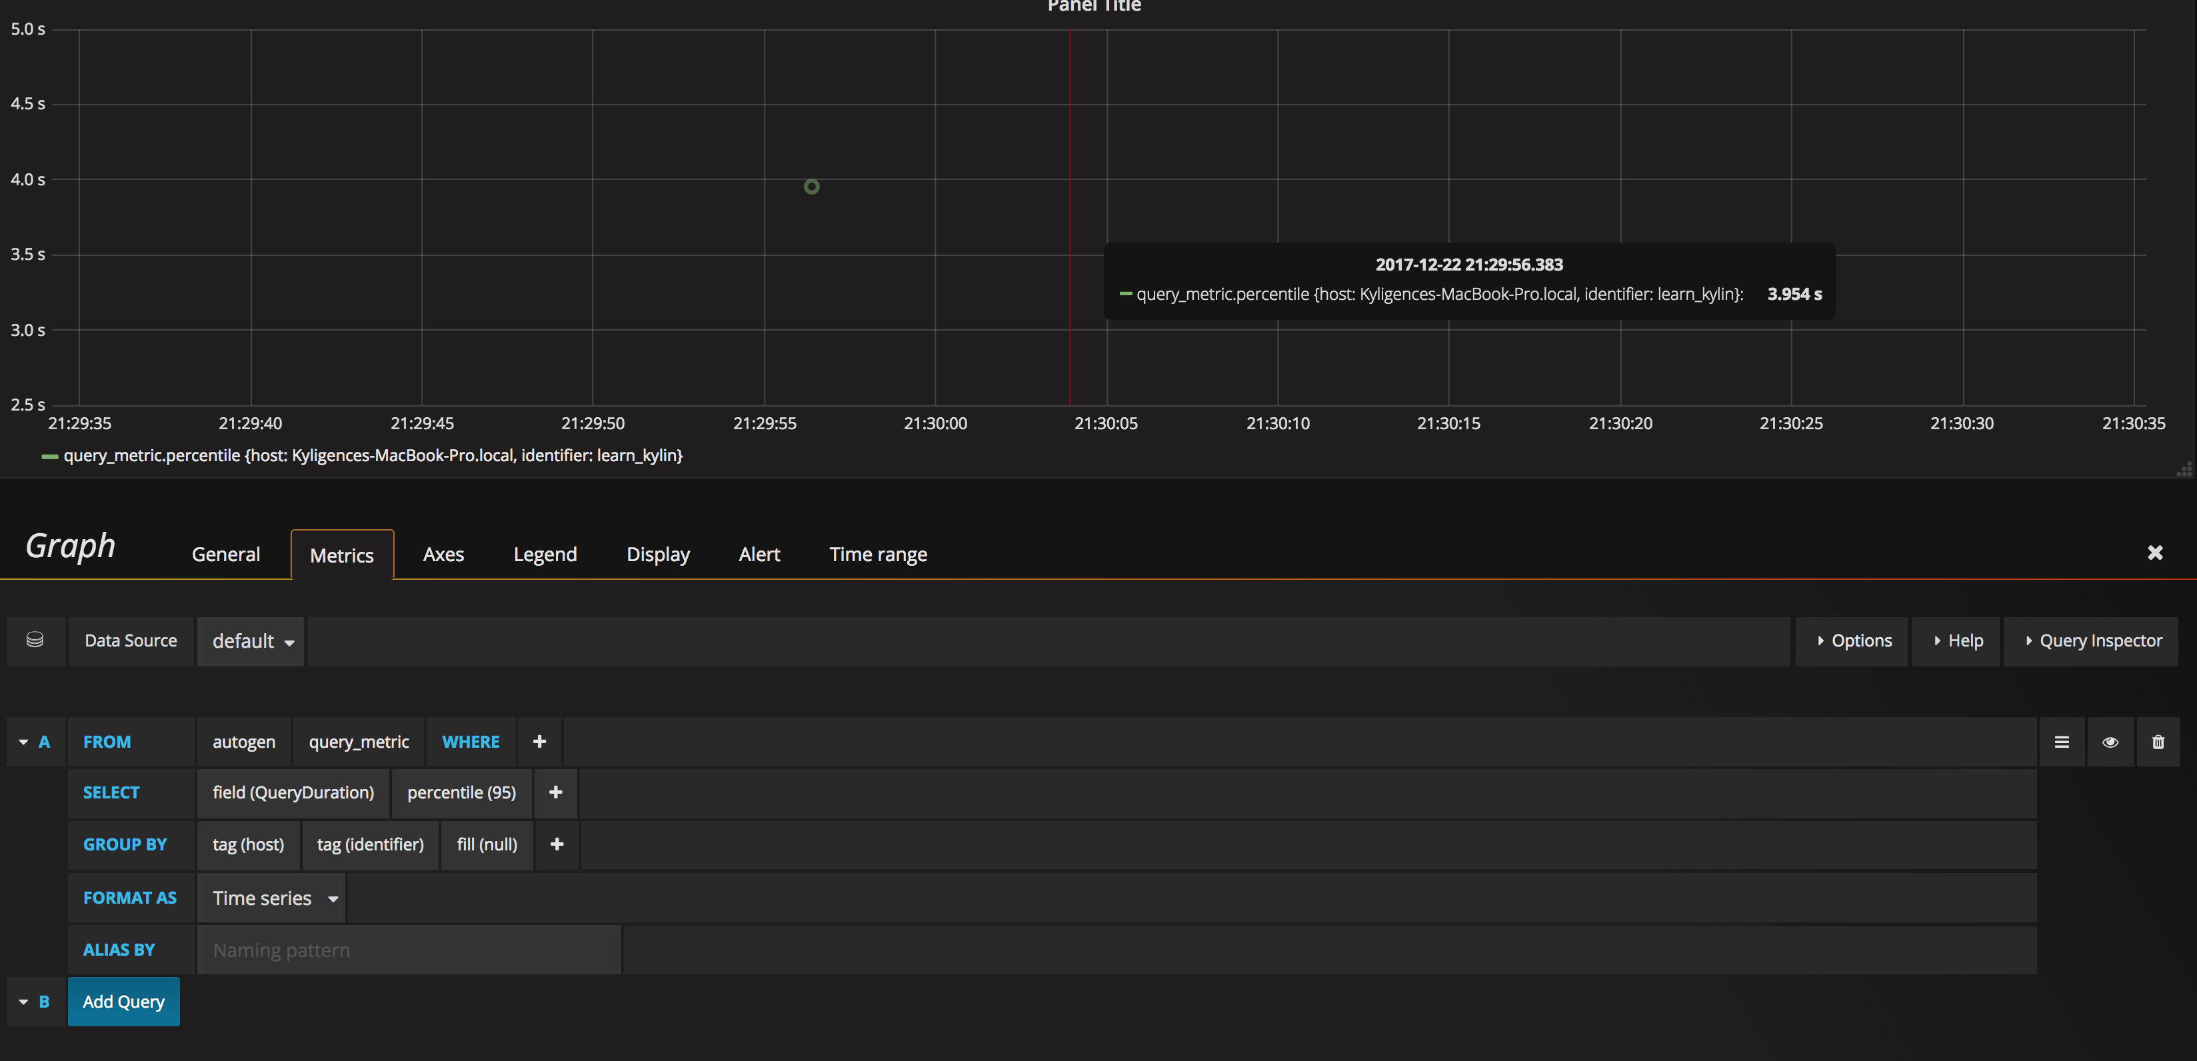Add a WHERE condition using plus icon
This screenshot has height=1061, width=2197.
pos(540,741)
